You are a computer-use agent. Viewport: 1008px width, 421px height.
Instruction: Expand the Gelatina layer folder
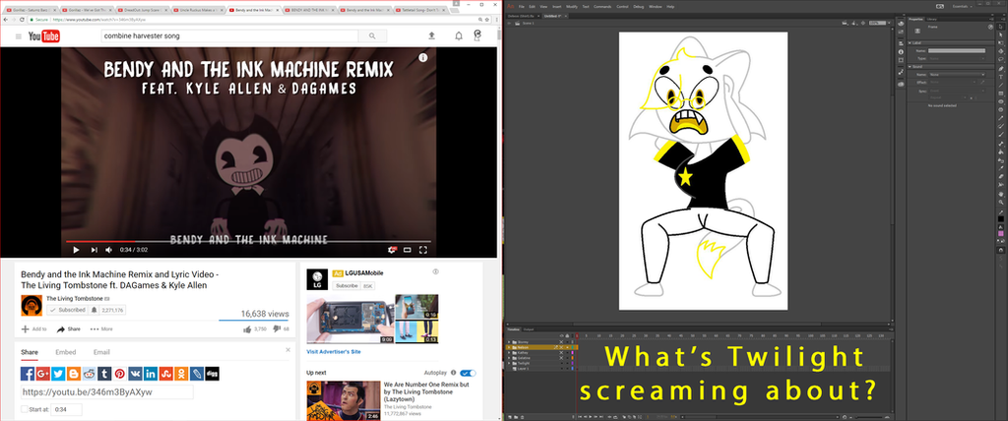[x=509, y=358]
